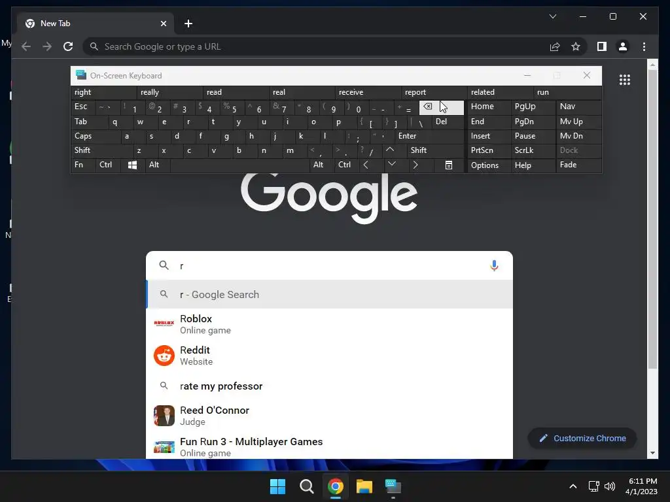Toggle the left Ctrl key
This screenshot has height=502, width=670.
[108, 165]
